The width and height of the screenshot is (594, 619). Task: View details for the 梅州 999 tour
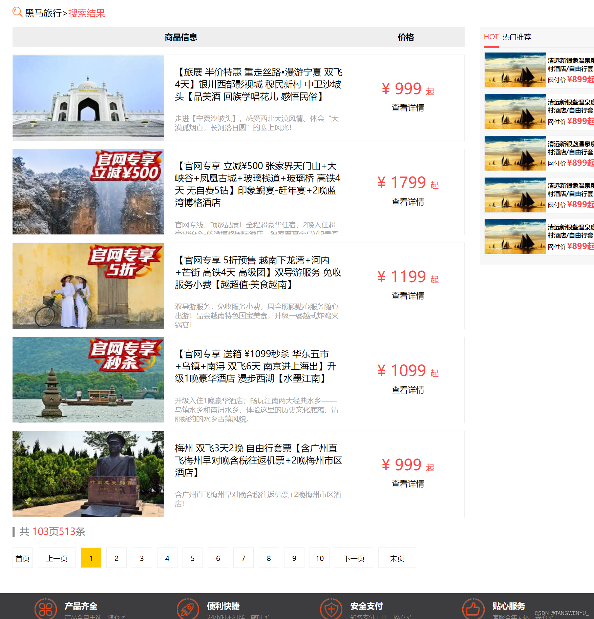click(x=408, y=484)
